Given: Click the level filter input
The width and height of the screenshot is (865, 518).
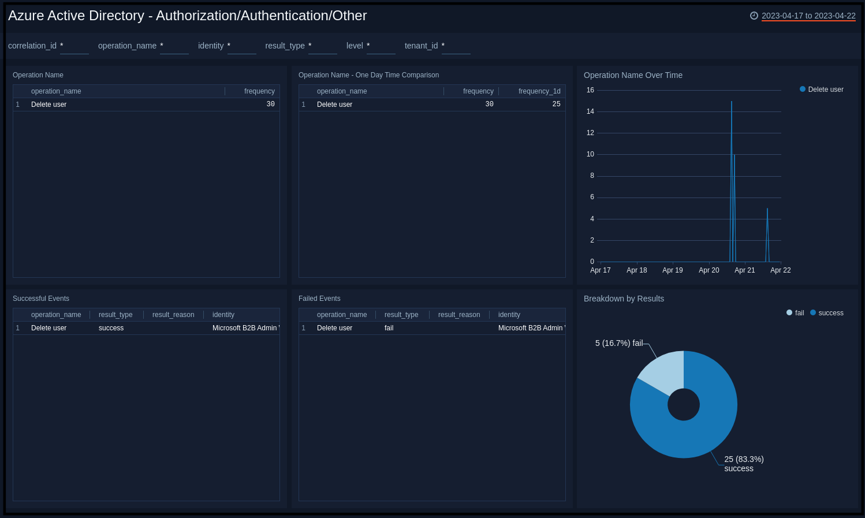Looking at the screenshot, I should coord(381,46).
